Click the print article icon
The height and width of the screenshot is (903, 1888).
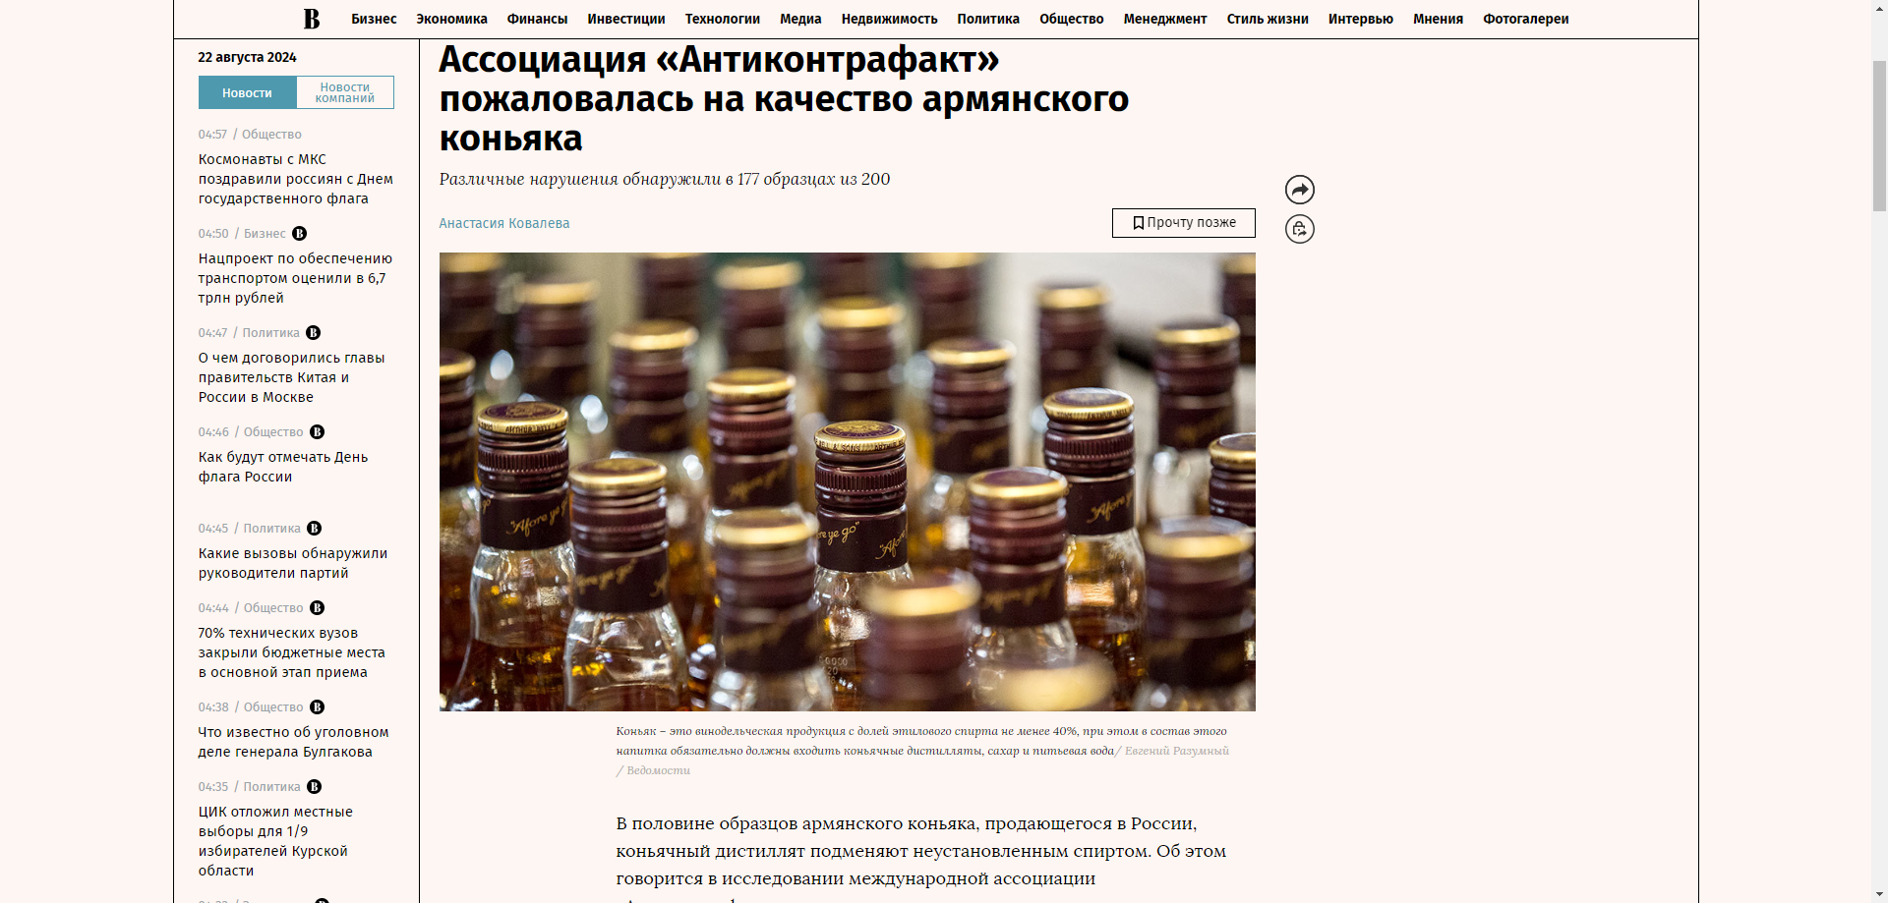[1300, 229]
